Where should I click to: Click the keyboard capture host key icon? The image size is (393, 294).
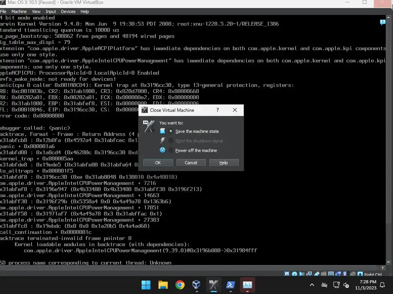(360, 274)
